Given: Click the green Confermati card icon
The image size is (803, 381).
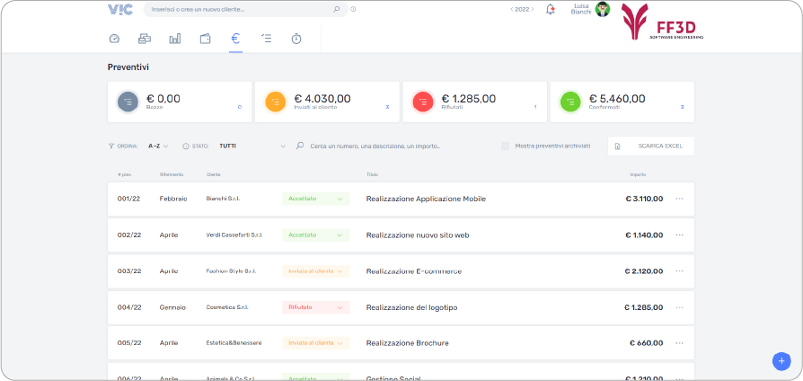Looking at the screenshot, I should point(570,102).
